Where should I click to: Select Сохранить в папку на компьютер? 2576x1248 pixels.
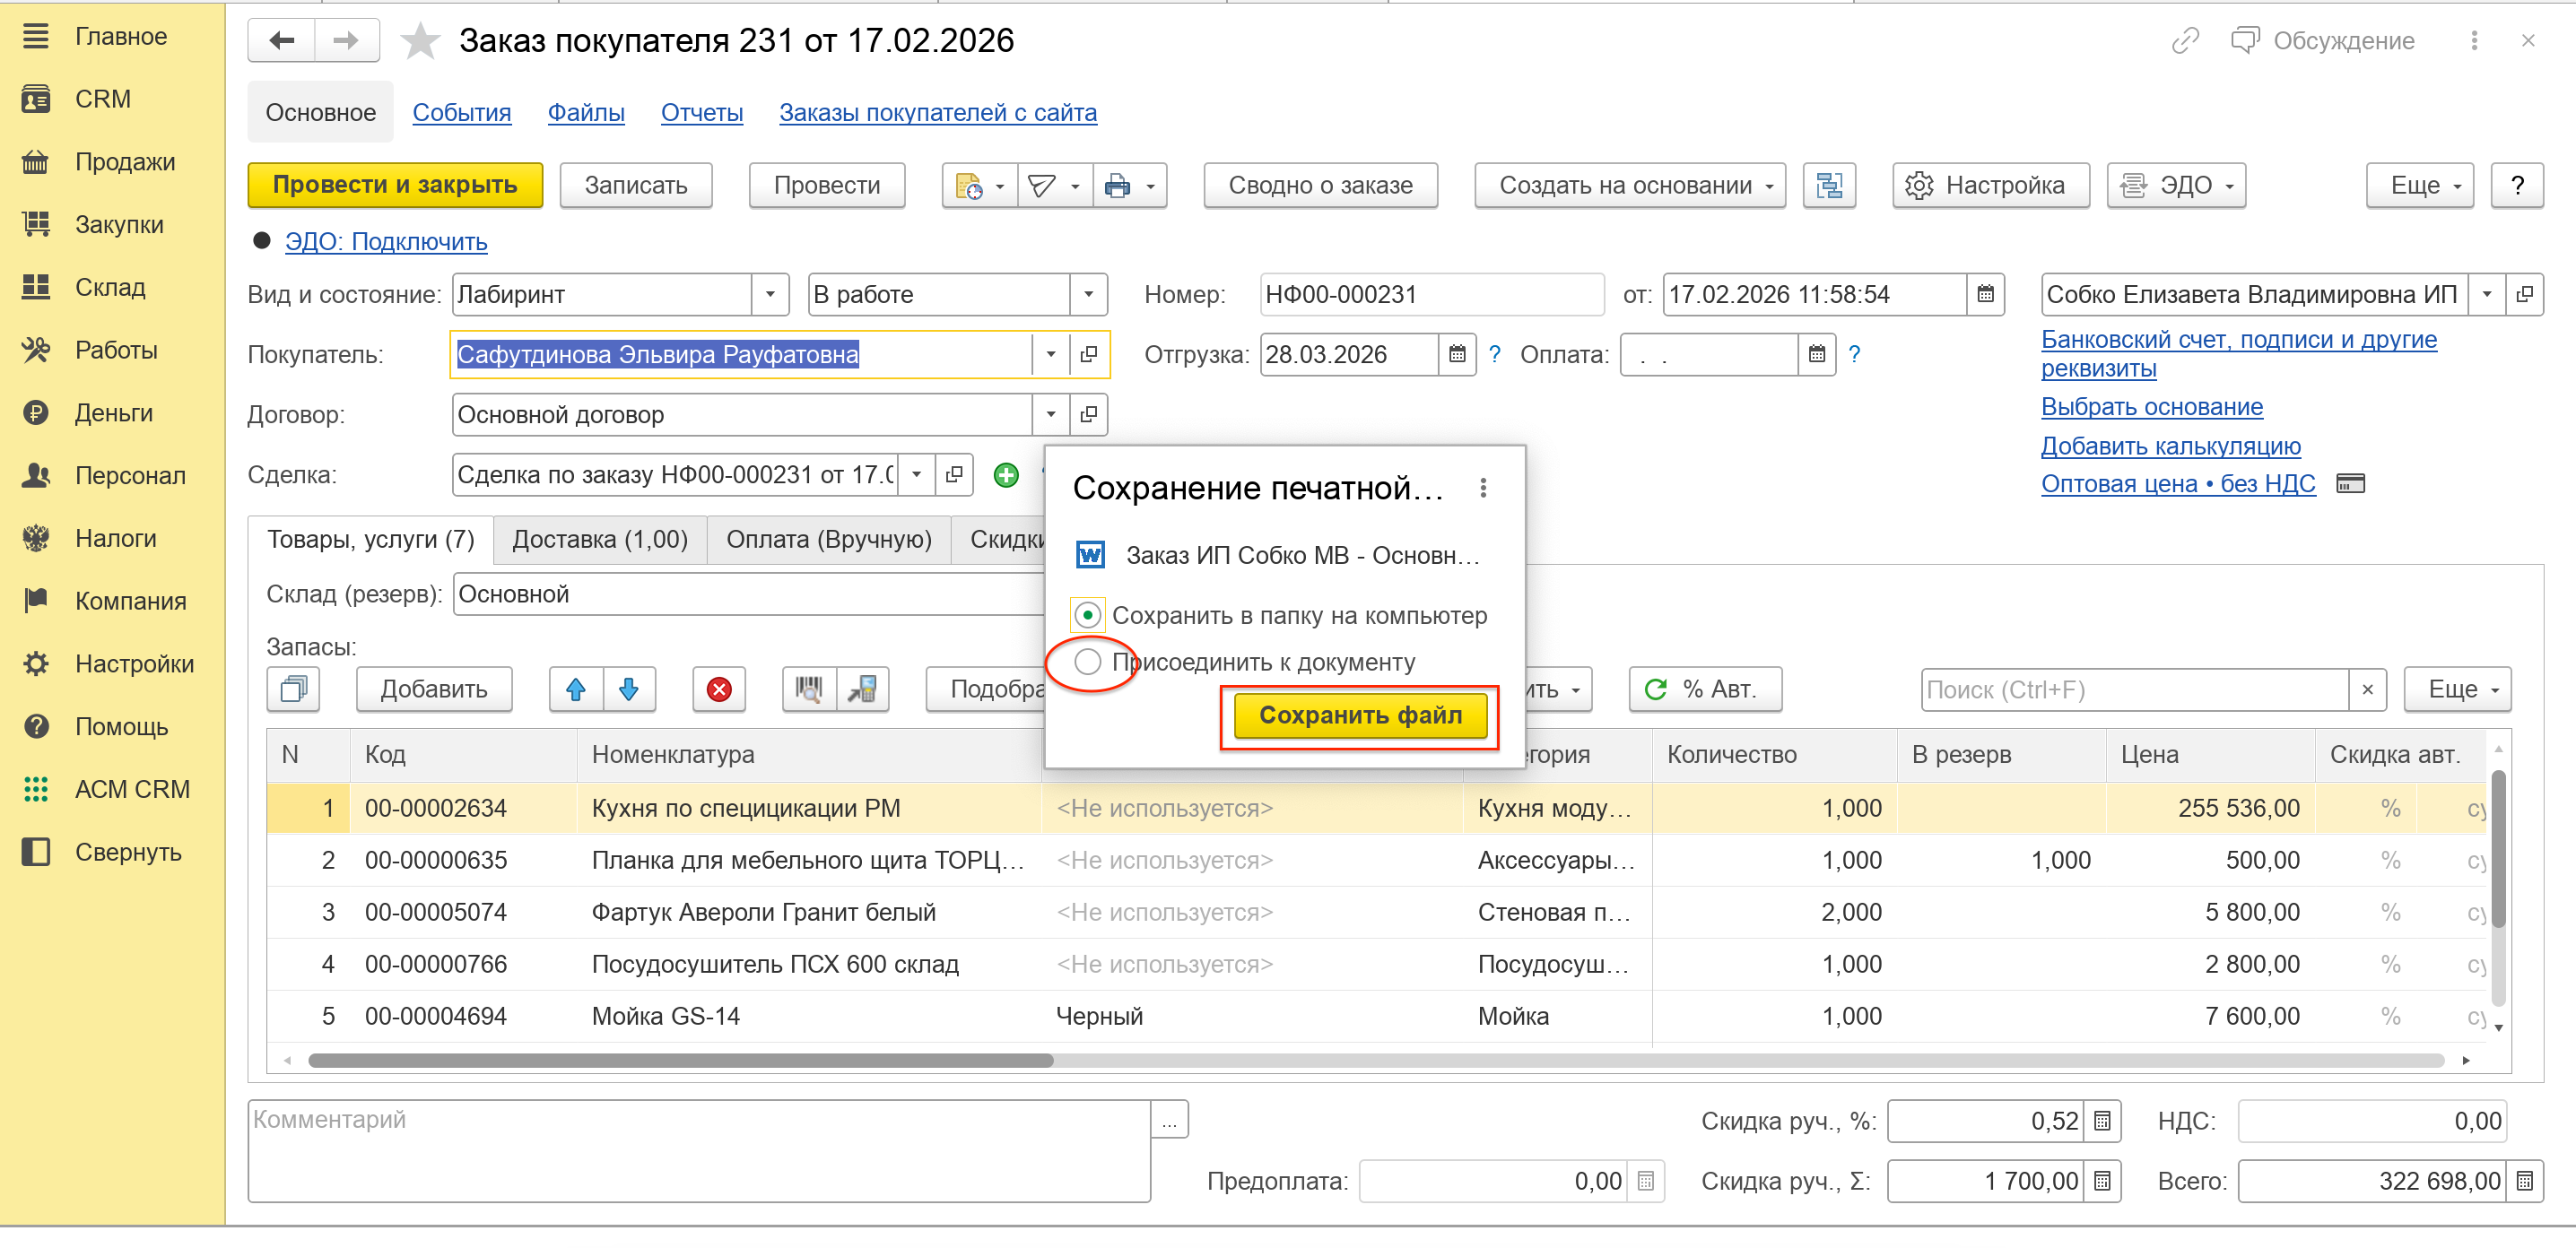[1088, 616]
